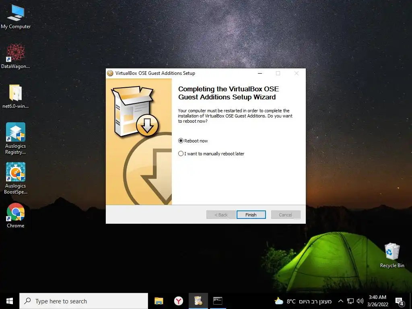
Task: Click in the taskbar search box
Action: [x=84, y=301]
